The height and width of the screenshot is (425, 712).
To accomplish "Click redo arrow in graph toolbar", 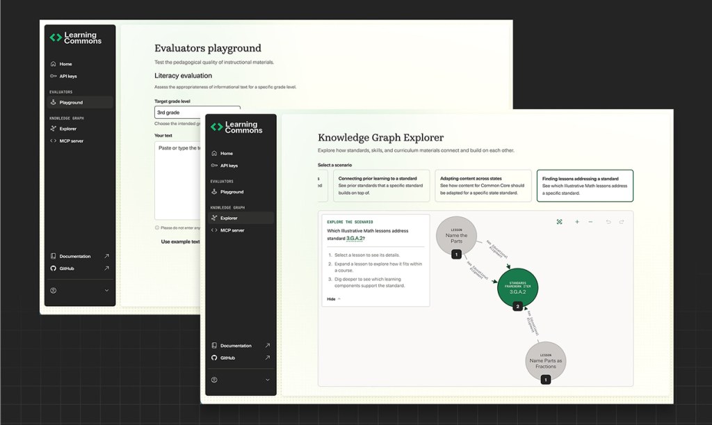I will (x=622, y=222).
